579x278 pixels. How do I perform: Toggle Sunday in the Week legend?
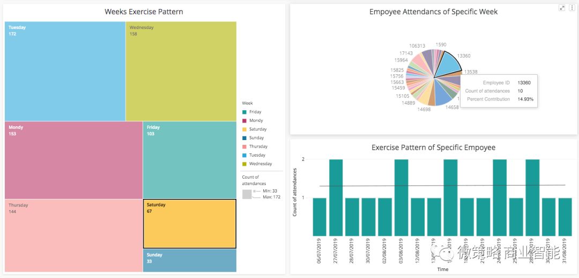[x=256, y=138]
